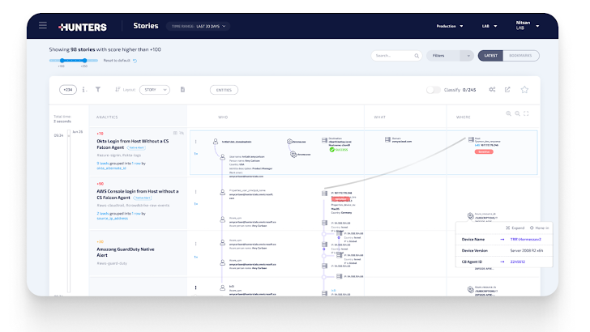Click the funnel filter icon in toolbar
Screen dimensions: 590x332
click(x=98, y=90)
